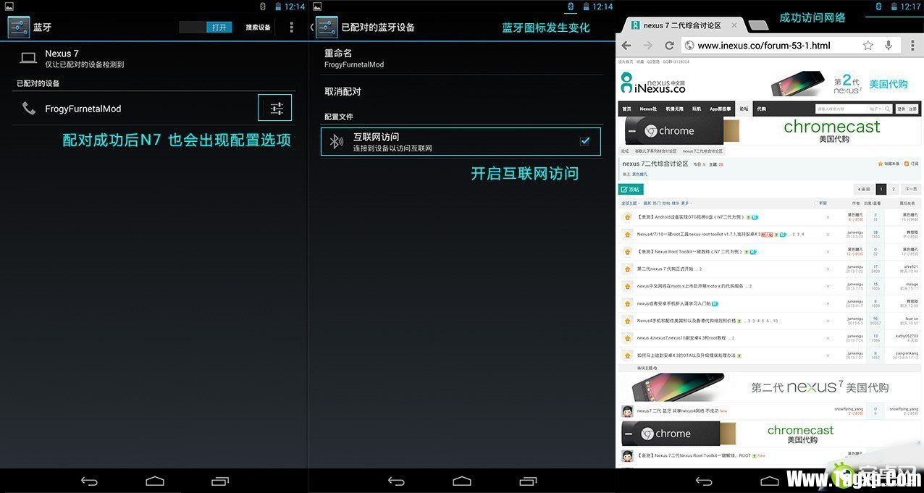
Task: Open 机情无限 in forum nav bar
Action: [674, 109]
